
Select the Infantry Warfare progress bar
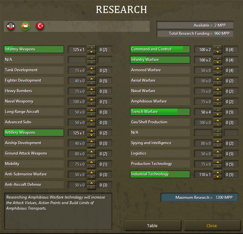(x=160, y=60)
